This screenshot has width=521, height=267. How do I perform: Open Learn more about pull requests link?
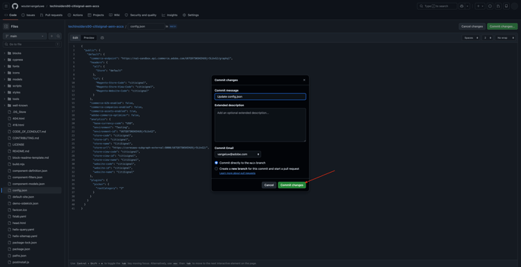(238, 173)
